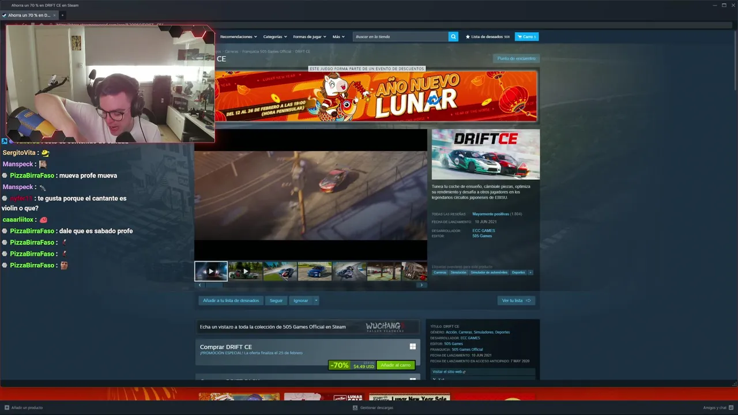This screenshot has height=415, width=738.
Task: Focus the 'Buscar en la tienda' search field
Action: 401,36
